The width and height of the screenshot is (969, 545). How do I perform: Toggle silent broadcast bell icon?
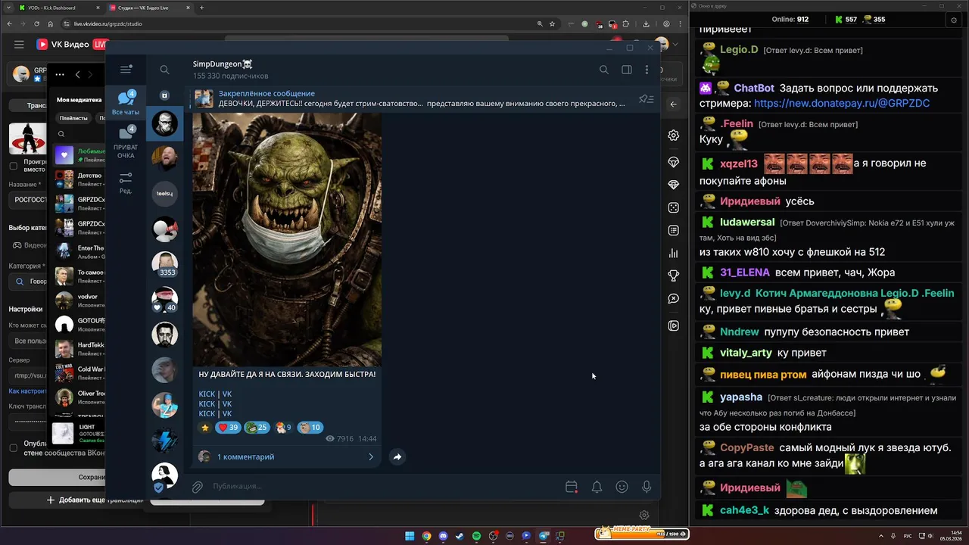pos(597,487)
